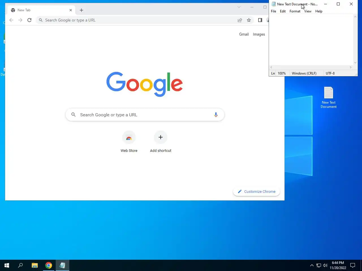Screen dimensions: 362x271
Task: Open Chrome's side panel icon
Action: (260, 20)
